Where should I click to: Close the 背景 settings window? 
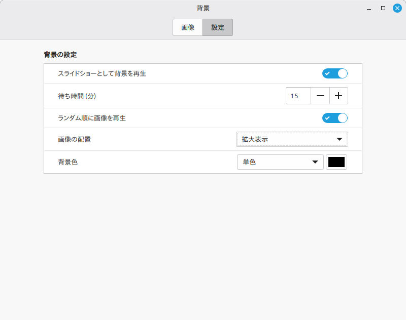click(x=397, y=8)
